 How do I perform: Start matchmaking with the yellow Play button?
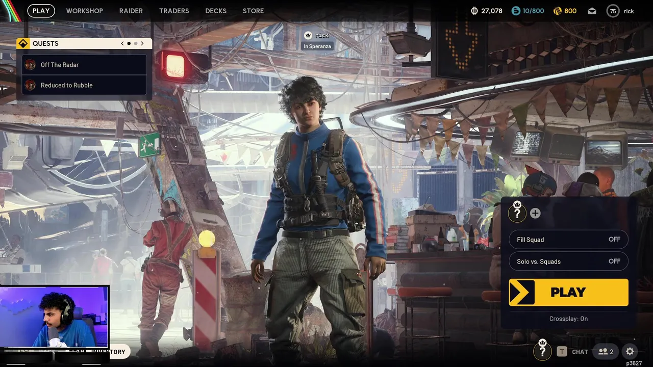568,292
